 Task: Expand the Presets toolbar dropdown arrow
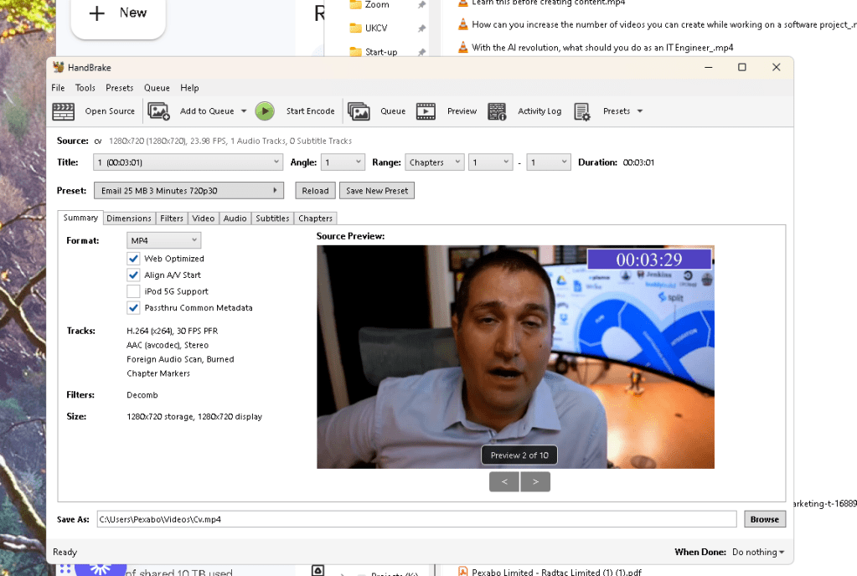coord(640,111)
